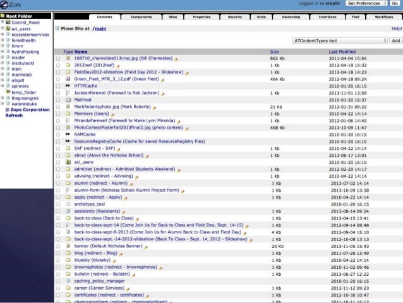Open the alumni-form entry
This screenshot has width=403, height=303.
click(126, 190)
